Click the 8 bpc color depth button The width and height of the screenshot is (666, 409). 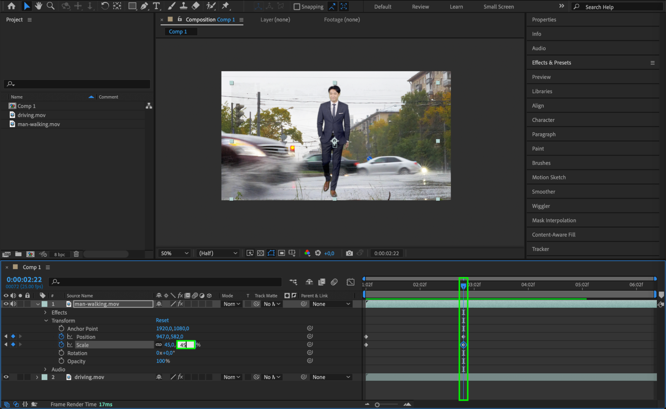[x=60, y=254]
